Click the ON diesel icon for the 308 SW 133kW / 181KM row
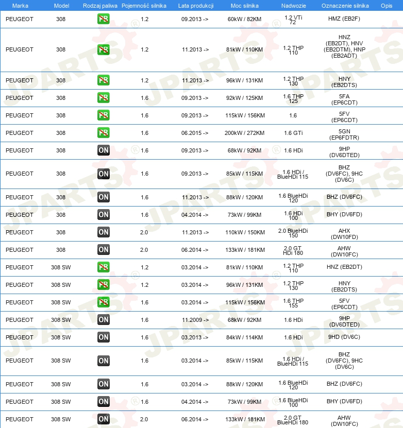403x428 pixels. pos(104,419)
